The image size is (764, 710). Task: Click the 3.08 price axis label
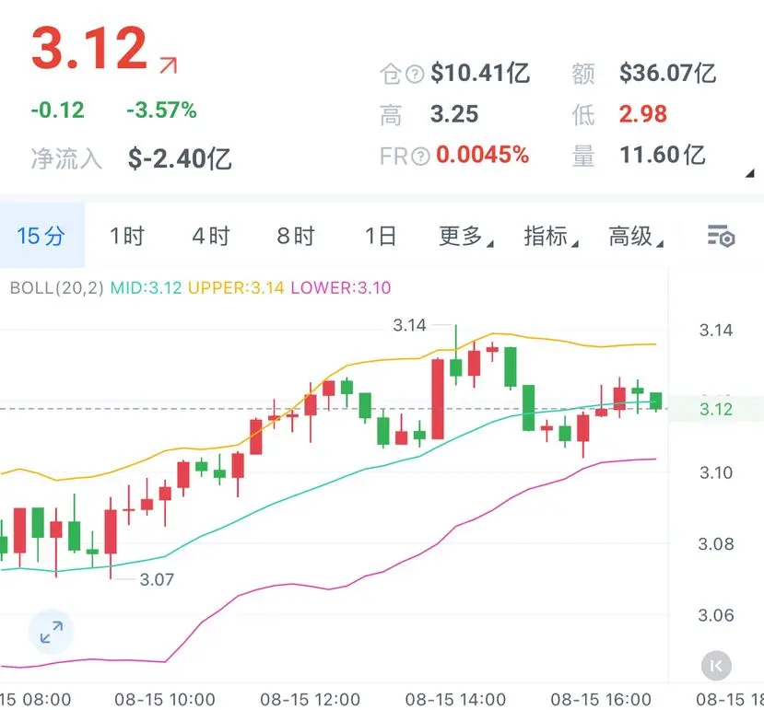(716, 544)
